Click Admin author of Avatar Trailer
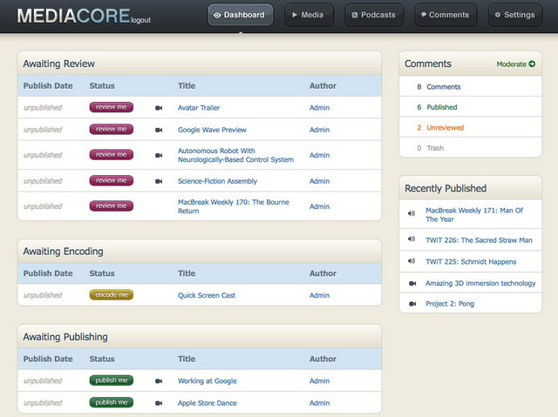This screenshot has height=417, width=558. [320, 108]
